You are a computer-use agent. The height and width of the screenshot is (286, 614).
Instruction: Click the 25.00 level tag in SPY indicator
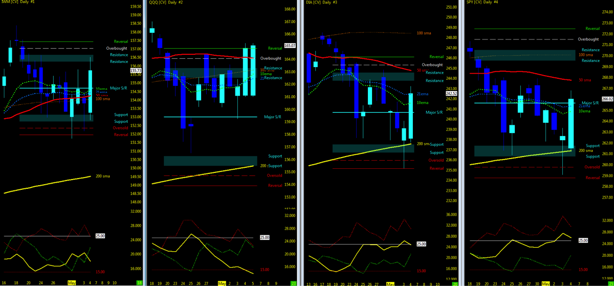[x=583, y=240]
